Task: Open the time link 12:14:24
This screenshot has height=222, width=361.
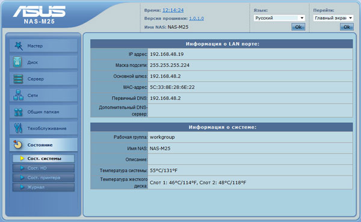Action: (x=173, y=10)
